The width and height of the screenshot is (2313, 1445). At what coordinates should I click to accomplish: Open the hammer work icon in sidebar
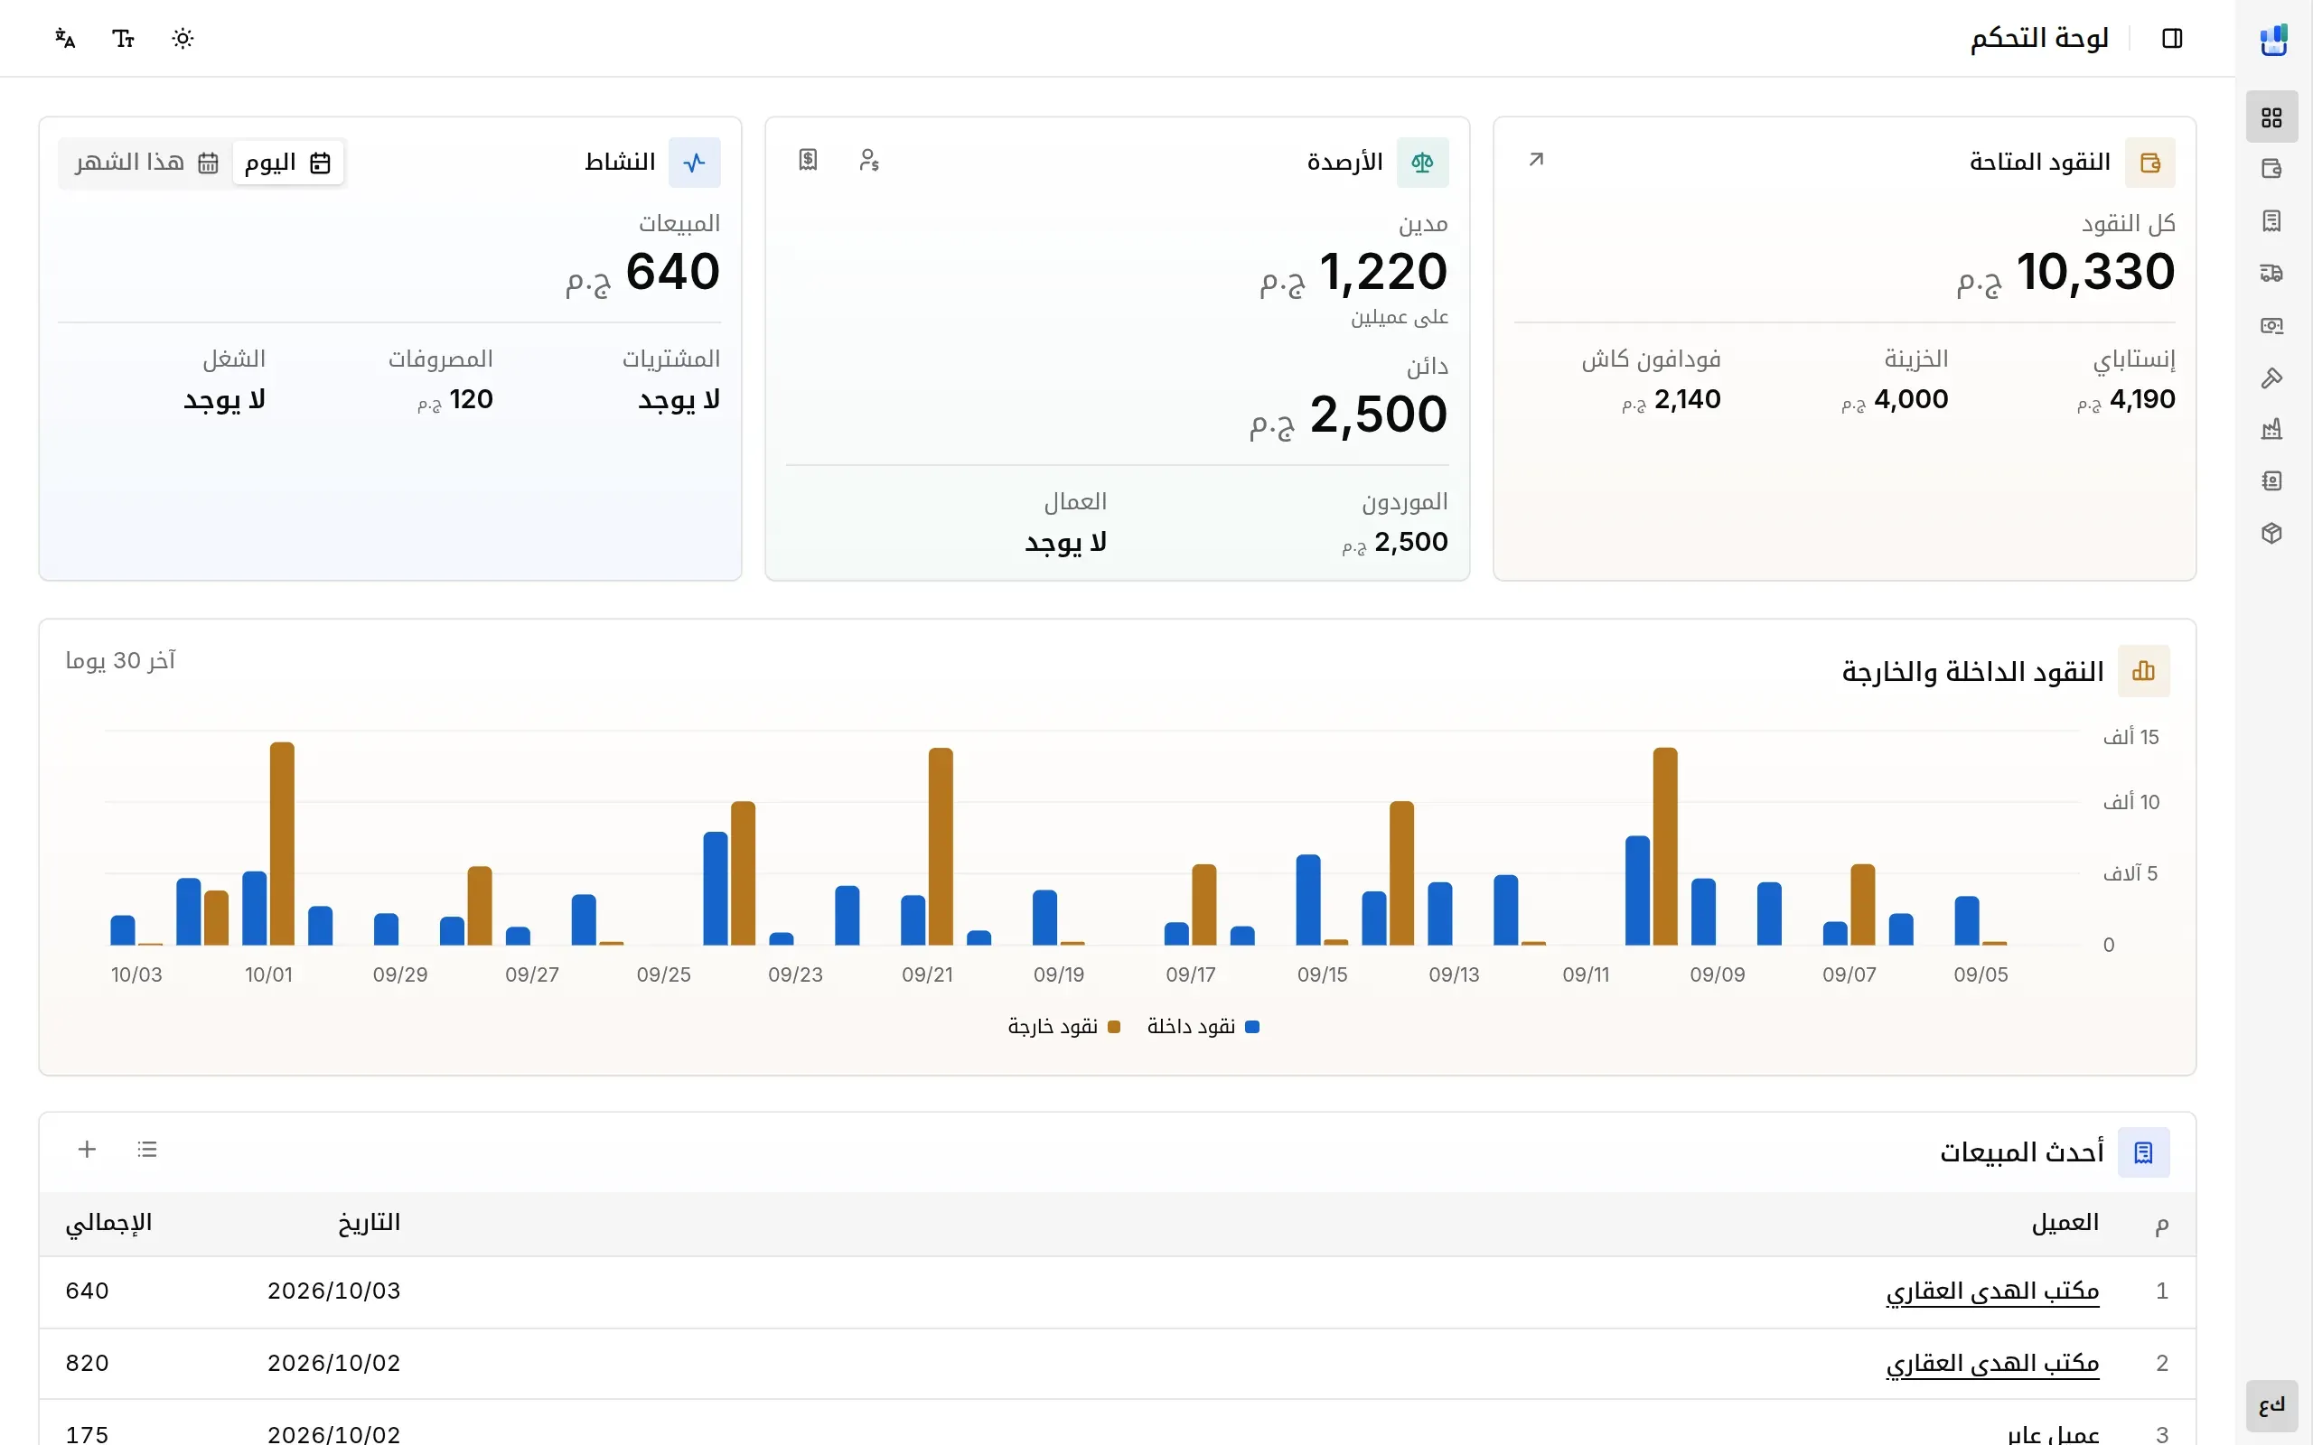point(2271,378)
